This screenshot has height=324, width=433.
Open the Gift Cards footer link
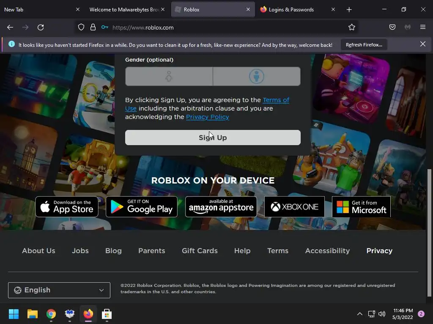point(200,251)
